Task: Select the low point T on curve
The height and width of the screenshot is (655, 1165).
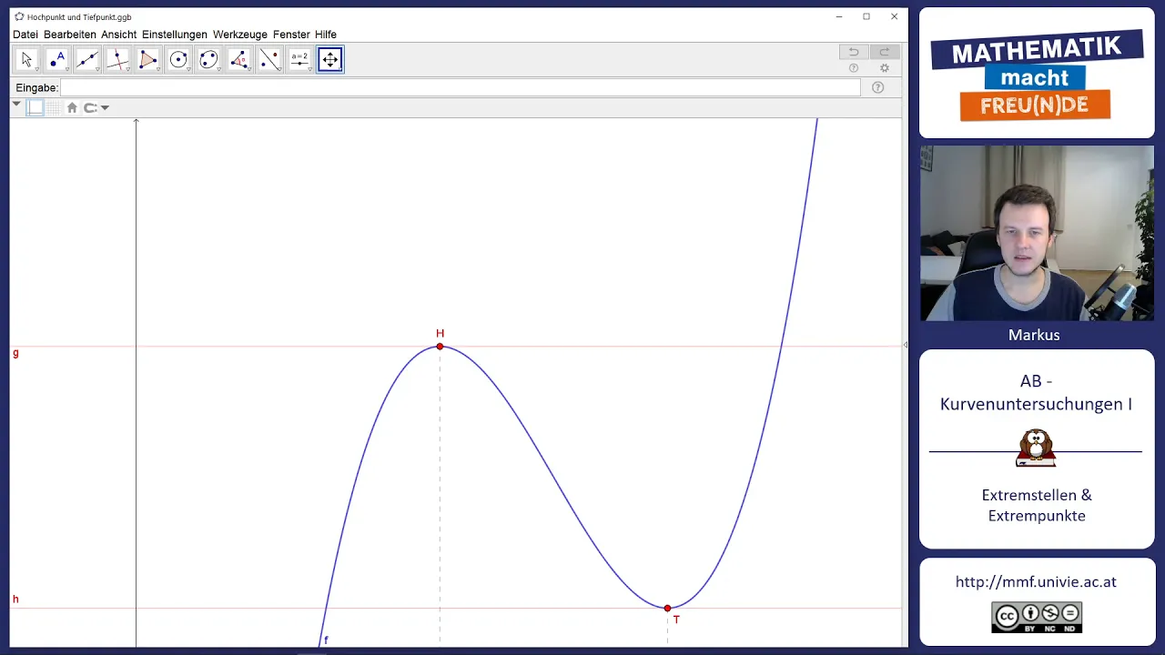Action: point(668,608)
